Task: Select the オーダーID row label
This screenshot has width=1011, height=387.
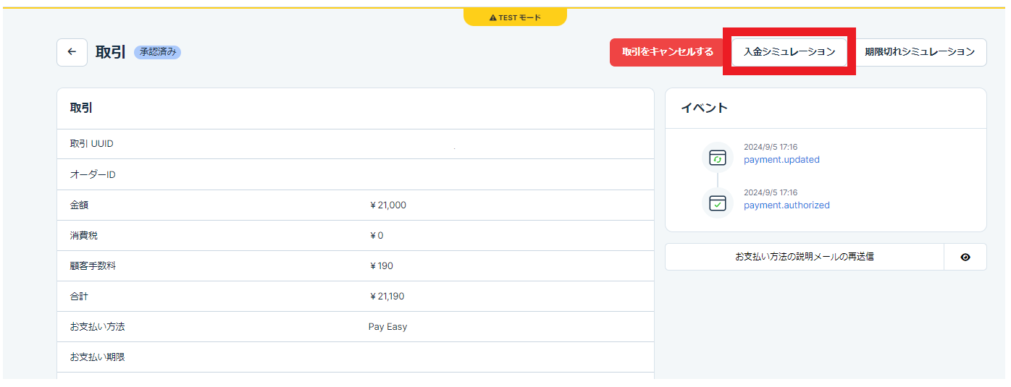Action: 93,175
